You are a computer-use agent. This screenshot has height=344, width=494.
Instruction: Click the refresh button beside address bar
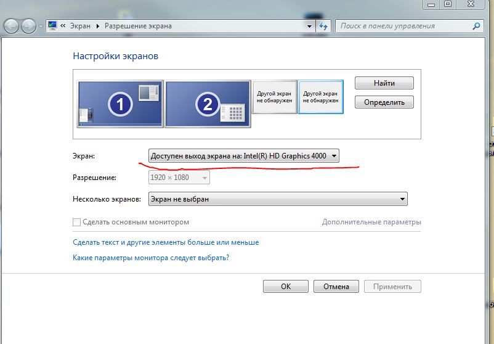pos(324,27)
